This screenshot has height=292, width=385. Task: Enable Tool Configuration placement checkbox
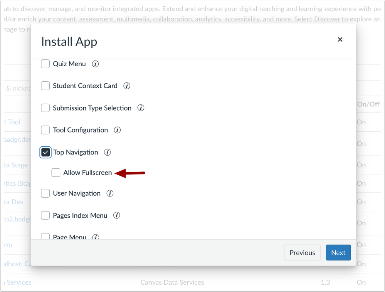[45, 130]
